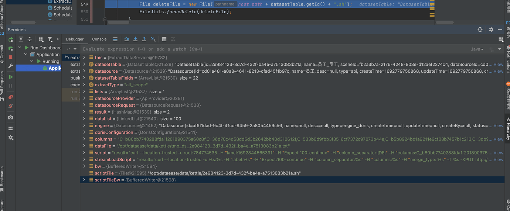Switch to the Debugger tab
Image resolution: width=510 pixels, height=211 pixels.
(x=75, y=39)
